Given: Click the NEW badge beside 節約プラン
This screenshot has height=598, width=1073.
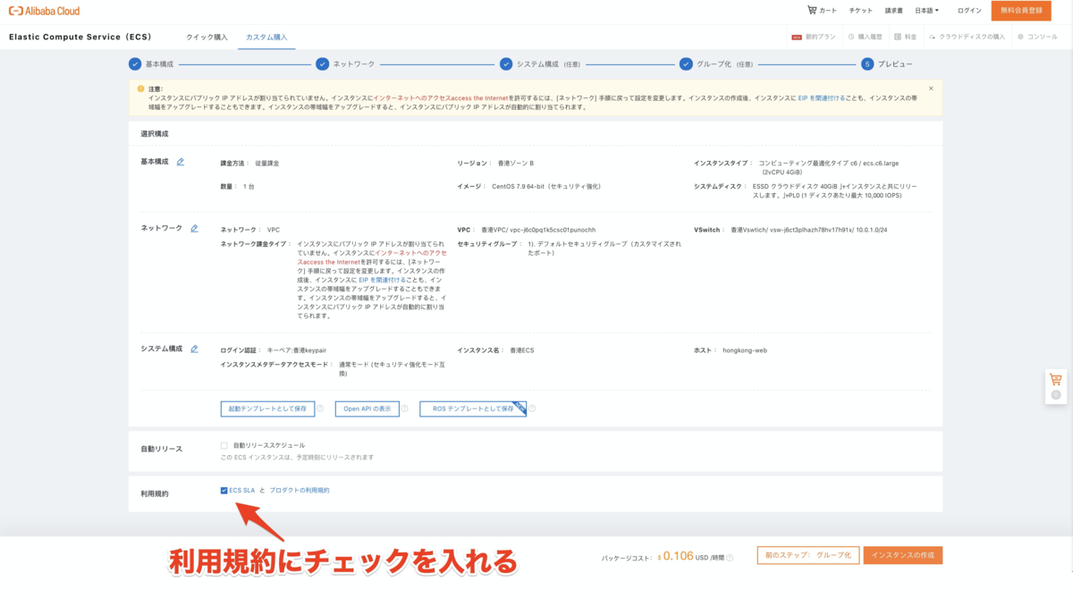Looking at the screenshot, I should pyautogui.click(x=796, y=38).
